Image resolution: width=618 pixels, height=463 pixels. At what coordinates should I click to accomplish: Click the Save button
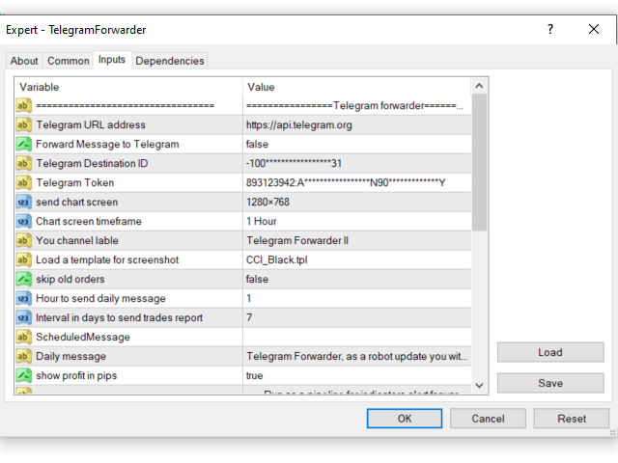(x=550, y=383)
